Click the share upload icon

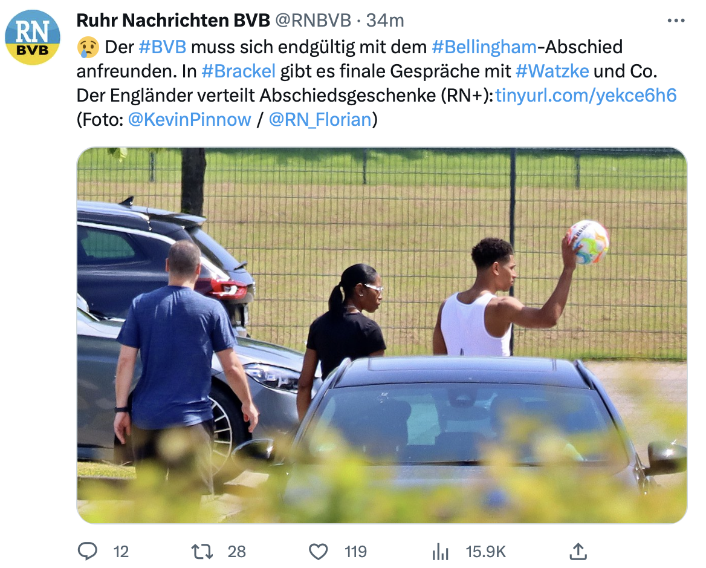[x=578, y=551]
